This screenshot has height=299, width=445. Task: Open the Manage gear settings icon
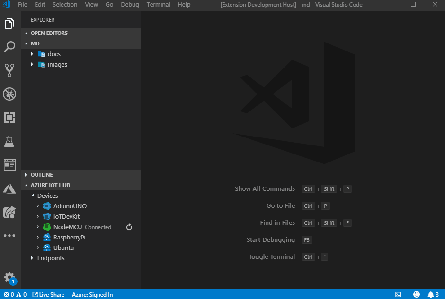(9, 278)
